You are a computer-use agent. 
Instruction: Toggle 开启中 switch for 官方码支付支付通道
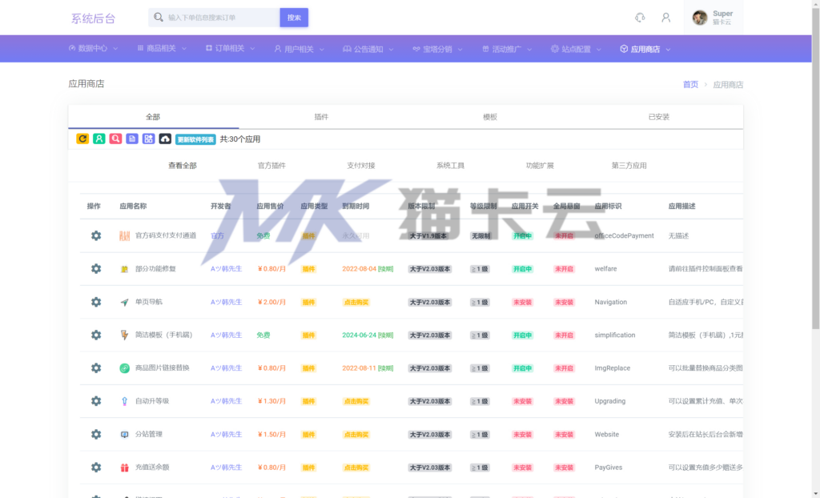522,236
